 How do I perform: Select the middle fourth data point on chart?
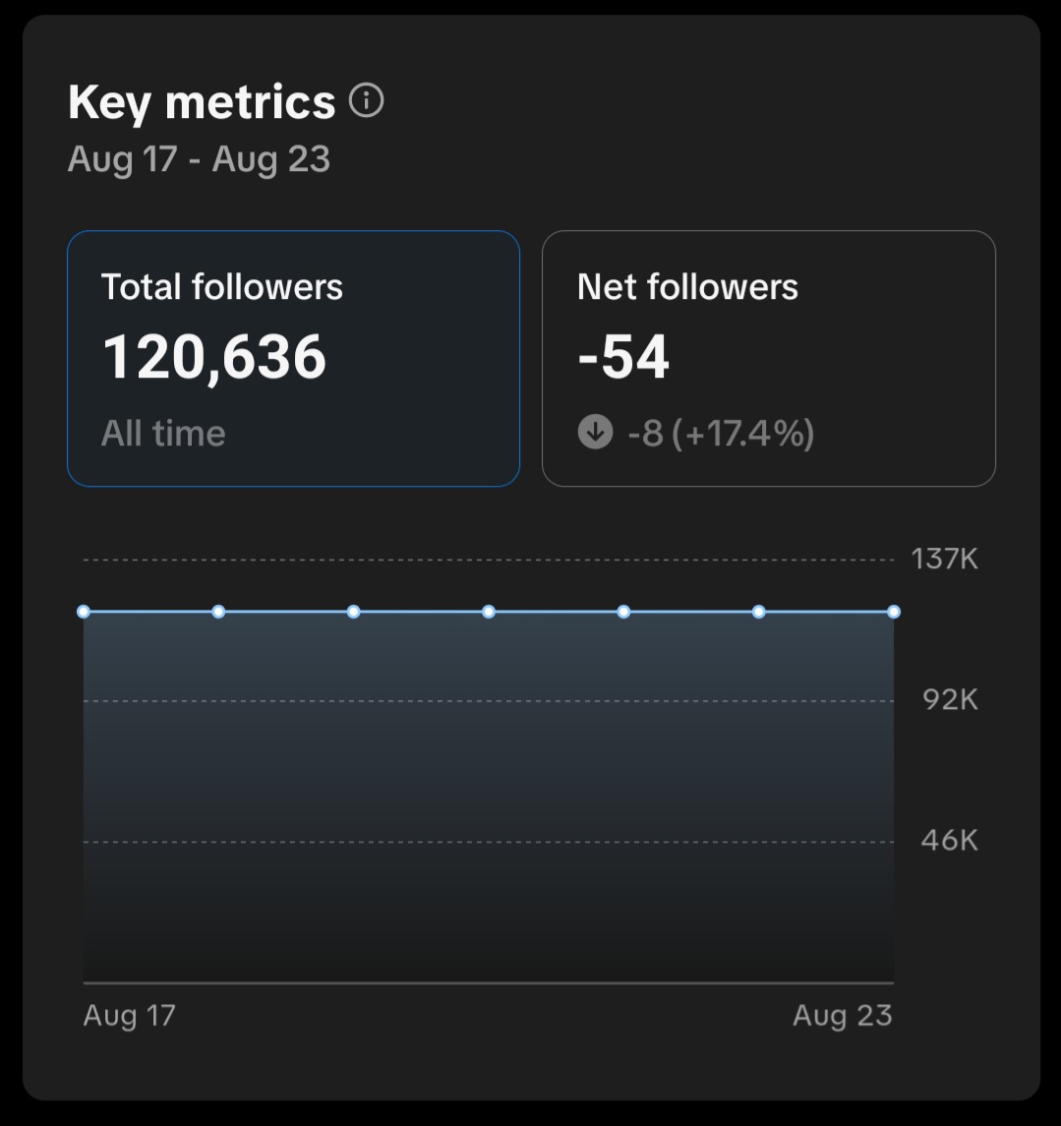(x=489, y=612)
